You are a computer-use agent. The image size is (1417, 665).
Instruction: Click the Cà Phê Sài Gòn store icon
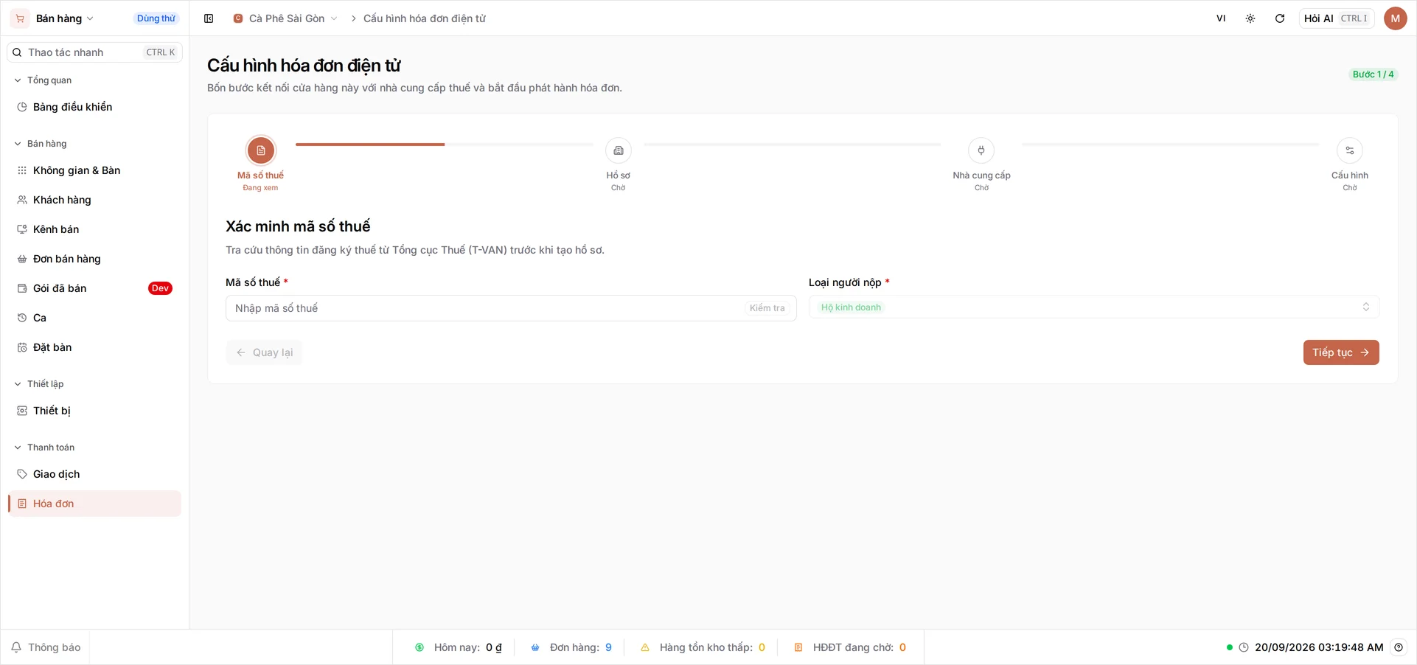(238, 18)
